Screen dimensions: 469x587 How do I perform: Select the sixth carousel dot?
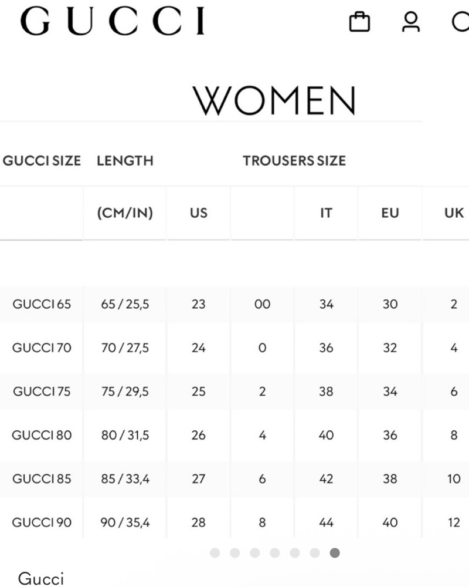point(315,553)
